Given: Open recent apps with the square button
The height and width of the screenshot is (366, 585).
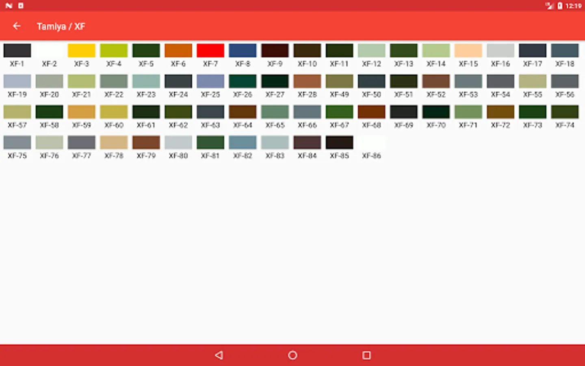Looking at the screenshot, I should coord(366,355).
